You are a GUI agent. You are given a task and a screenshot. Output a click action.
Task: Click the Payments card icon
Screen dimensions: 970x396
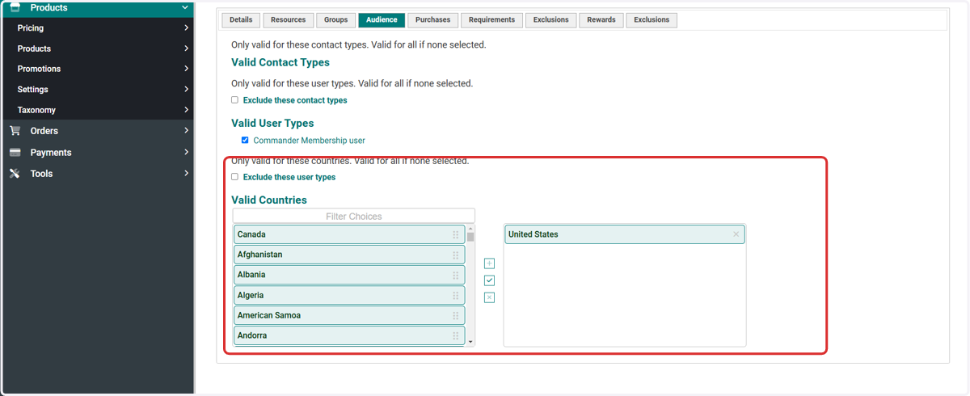[15, 152]
